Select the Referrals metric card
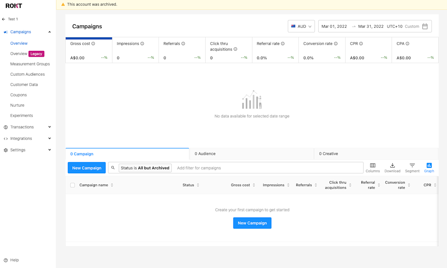The width and height of the screenshot is (447, 268). (182, 50)
